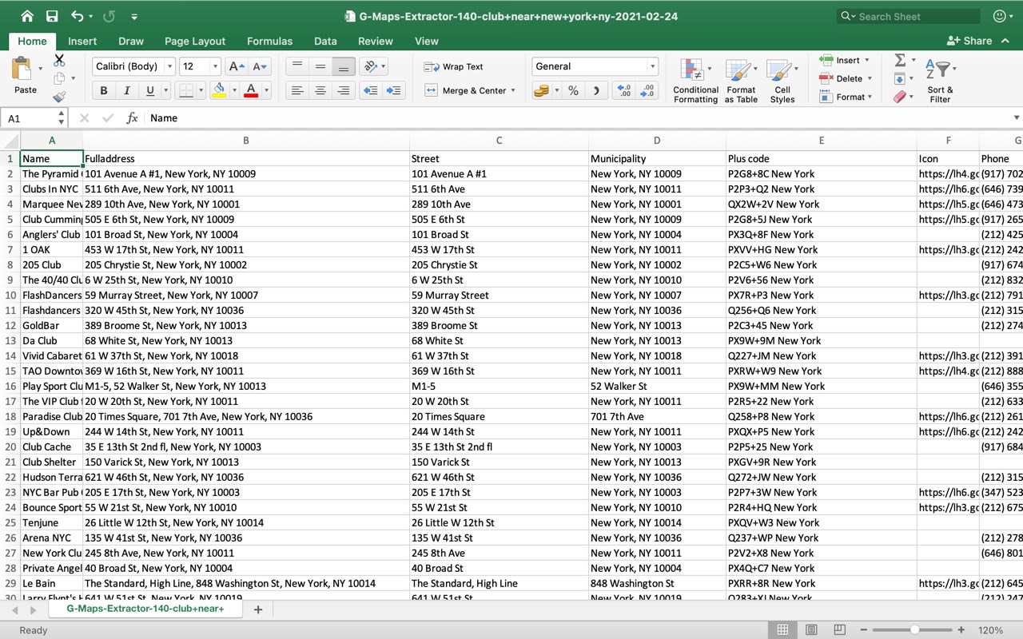Toggle Bold formatting
The width and height of the screenshot is (1023, 639).
pos(103,90)
